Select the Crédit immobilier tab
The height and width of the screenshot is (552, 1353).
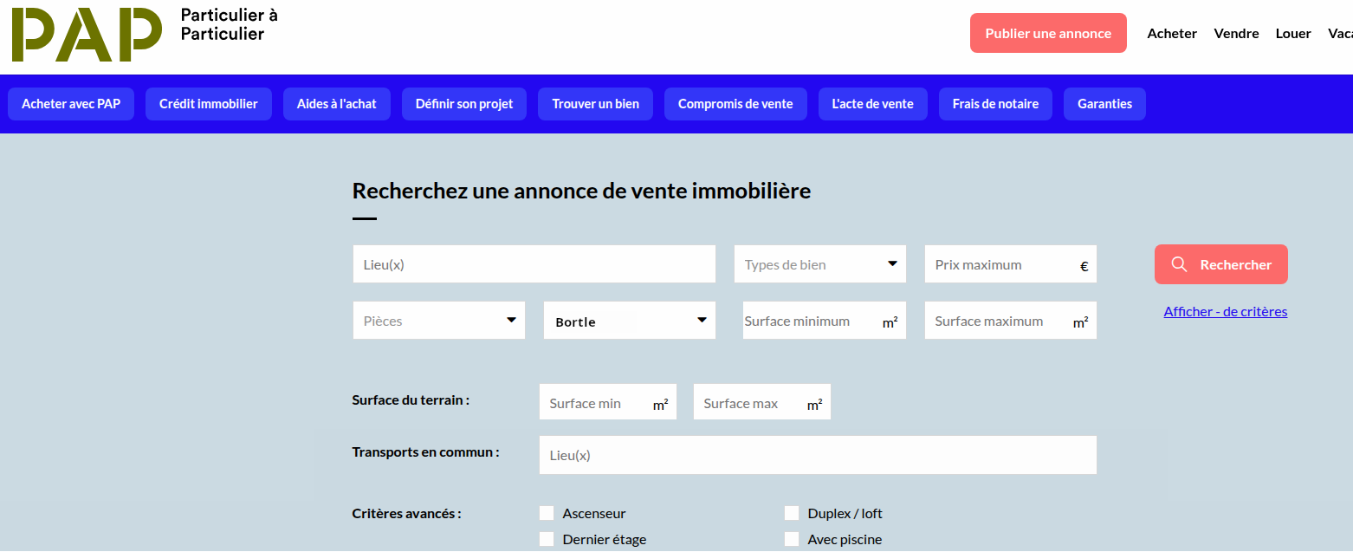tap(208, 104)
